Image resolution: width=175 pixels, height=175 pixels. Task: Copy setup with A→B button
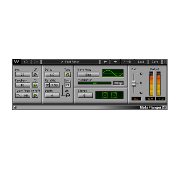point(127,62)
